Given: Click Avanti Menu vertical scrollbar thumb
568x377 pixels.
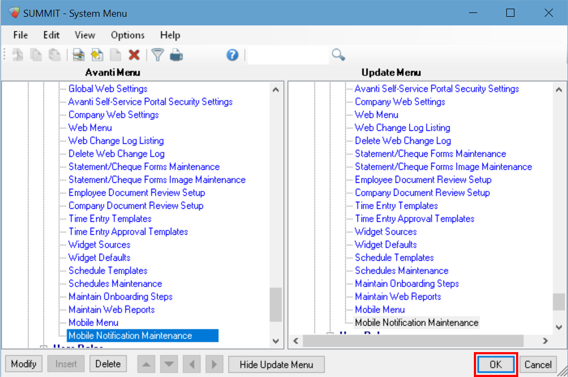Looking at the screenshot, I should point(276,305).
